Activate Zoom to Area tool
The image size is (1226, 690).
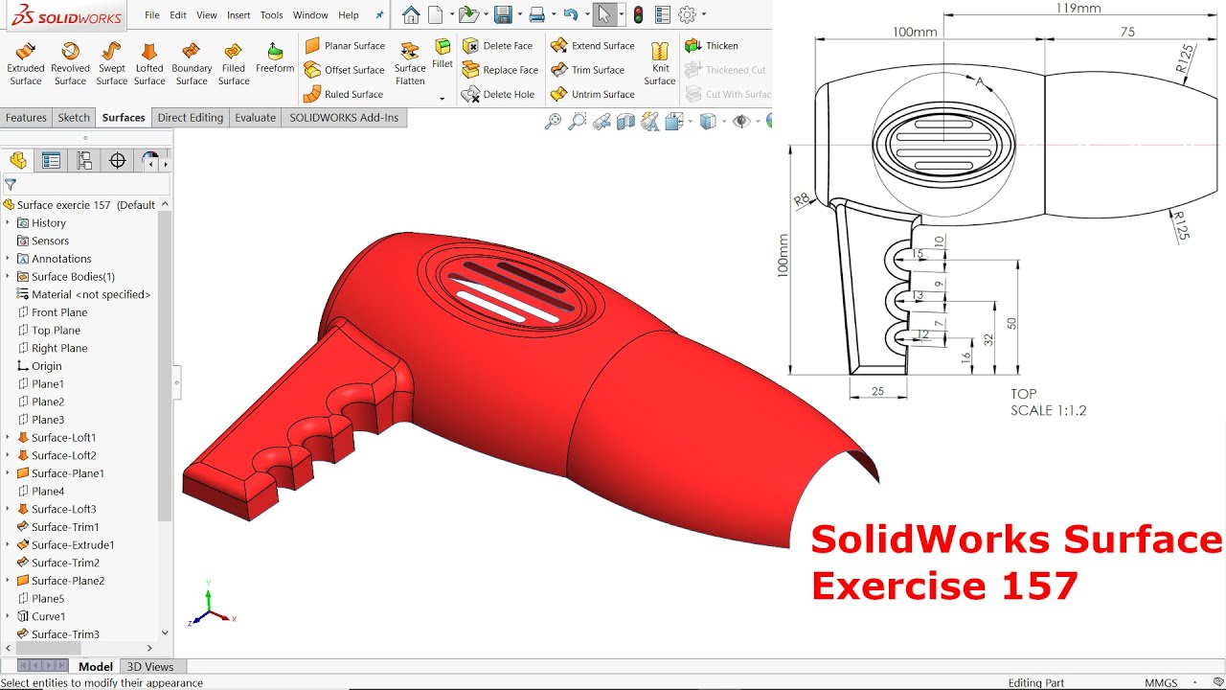(577, 121)
